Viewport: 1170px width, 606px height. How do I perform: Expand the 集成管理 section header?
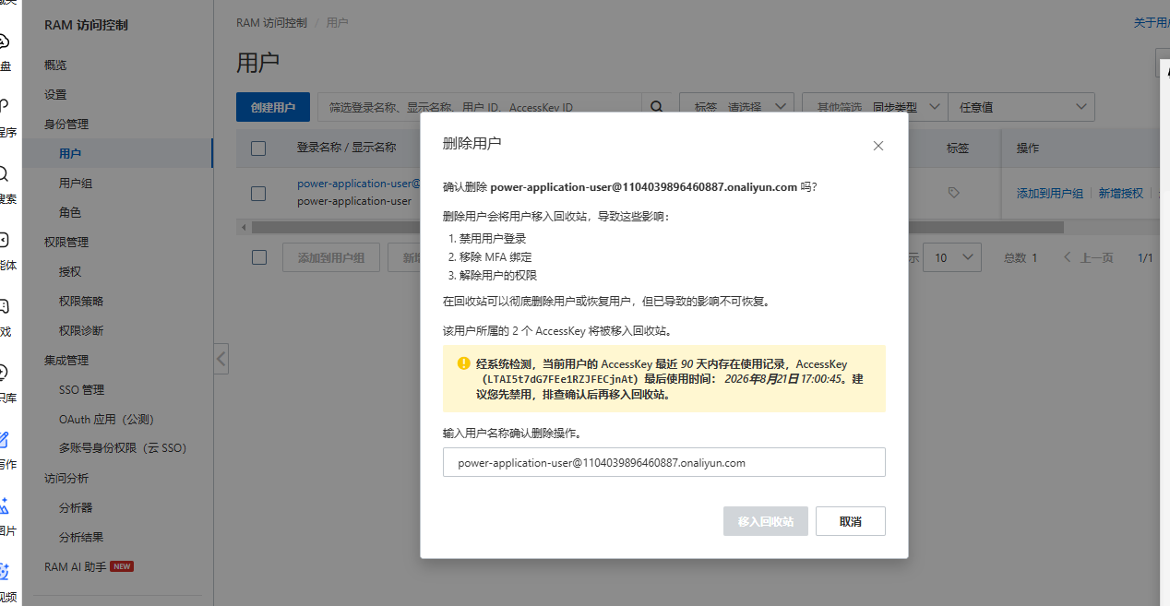click(x=66, y=361)
